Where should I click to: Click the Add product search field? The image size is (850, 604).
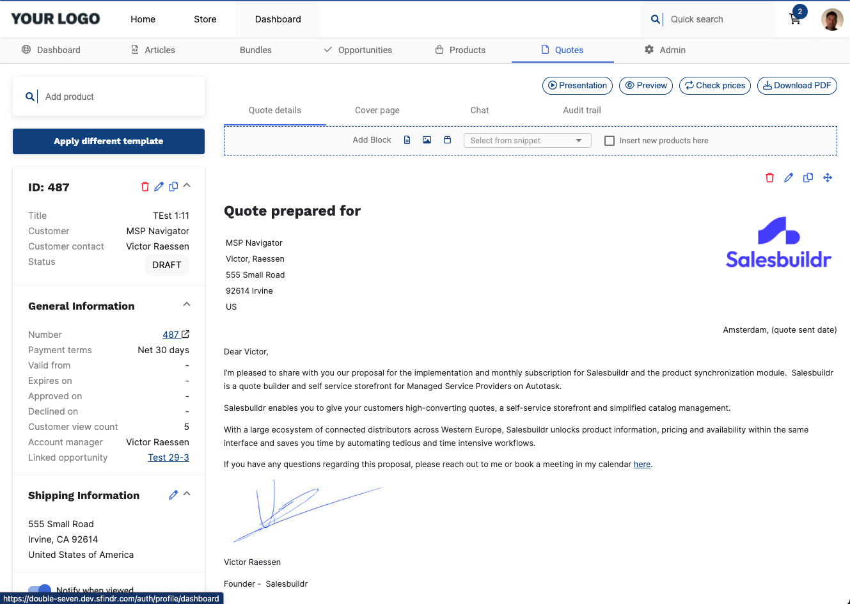(109, 96)
